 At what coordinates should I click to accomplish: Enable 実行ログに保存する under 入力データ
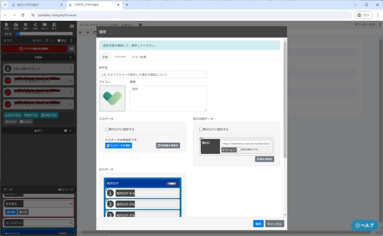pyautogui.click(x=106, y=129)
